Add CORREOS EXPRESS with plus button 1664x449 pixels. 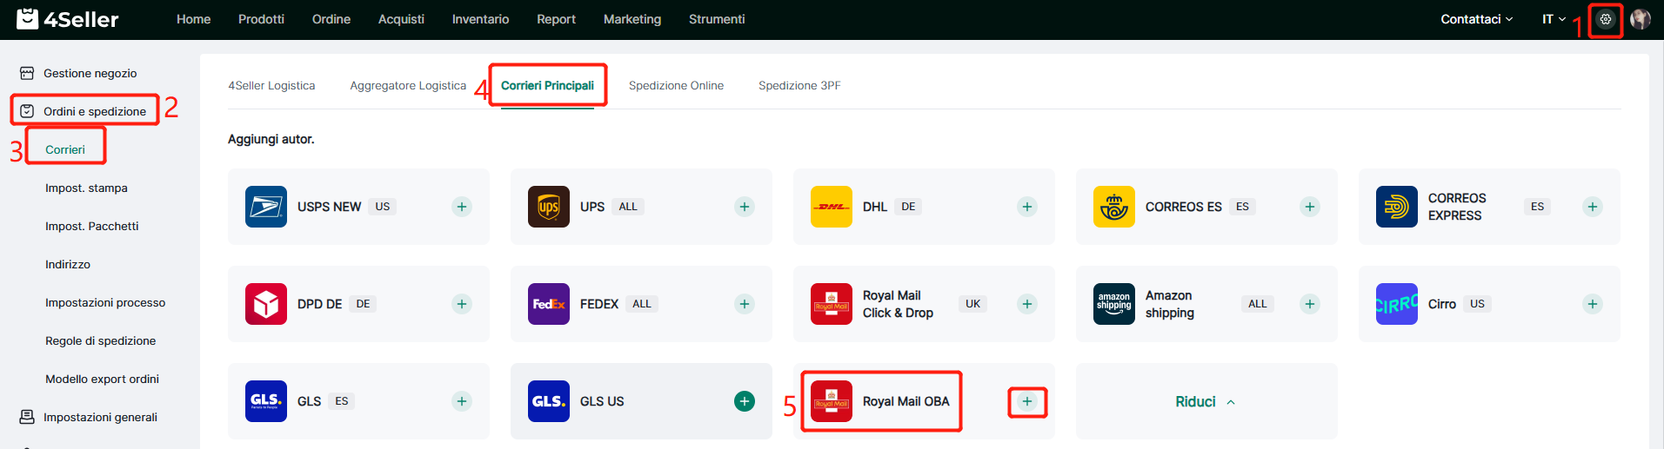[1593, 207]
